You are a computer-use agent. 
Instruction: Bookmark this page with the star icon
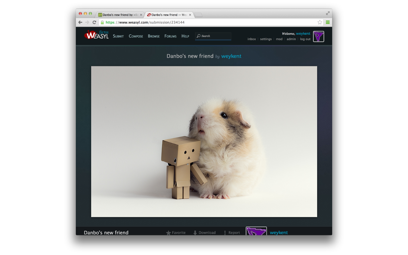[x=320, y=22]
